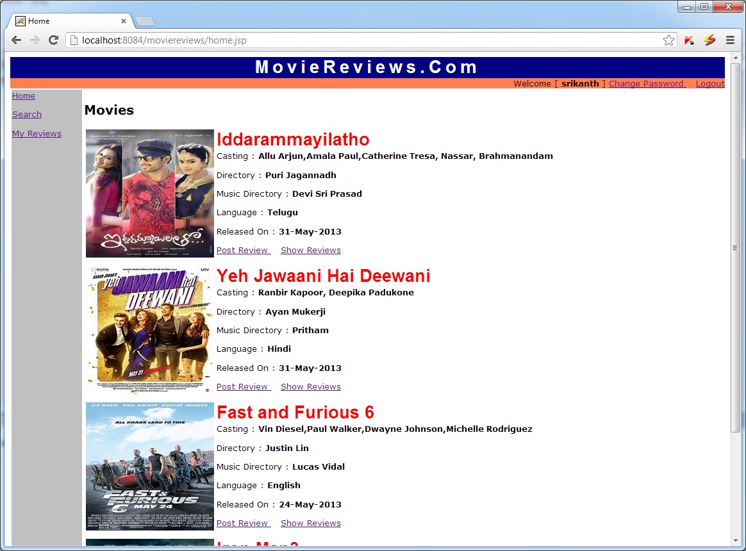Click the Hindi language value
Image resolution: width=746 pixels, height=551 pixels.
[279, 349]
